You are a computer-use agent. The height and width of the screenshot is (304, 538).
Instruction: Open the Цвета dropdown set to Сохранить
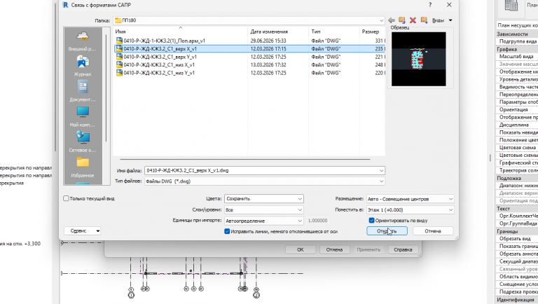(x=264, y=199)
